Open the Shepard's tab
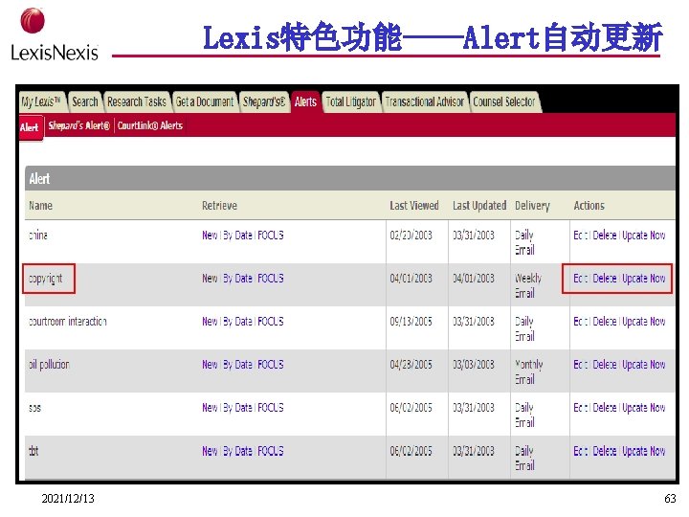 click(264, 102)
